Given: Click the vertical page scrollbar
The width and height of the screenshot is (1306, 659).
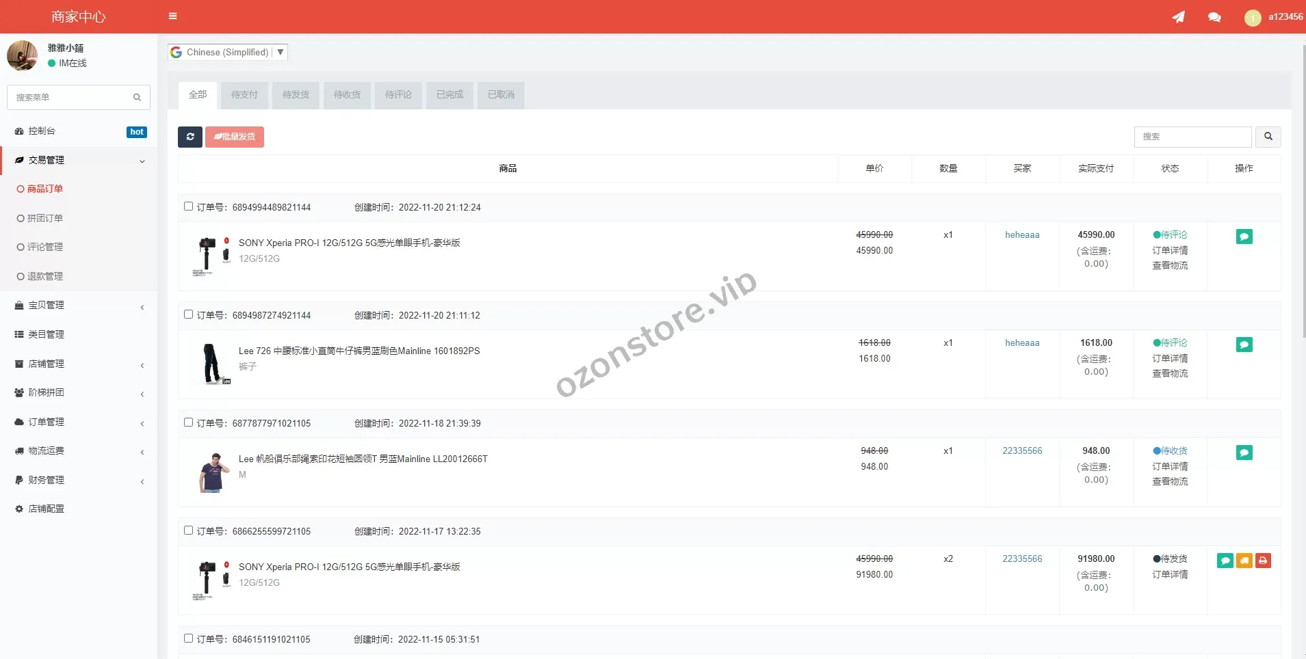Looking at the screenshot, I should point(1302,191).
